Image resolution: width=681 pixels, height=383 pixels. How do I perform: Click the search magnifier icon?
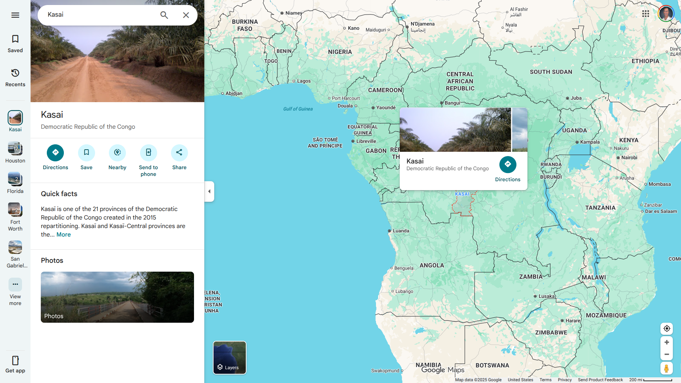pyautogui.click(x=164, y=15)
